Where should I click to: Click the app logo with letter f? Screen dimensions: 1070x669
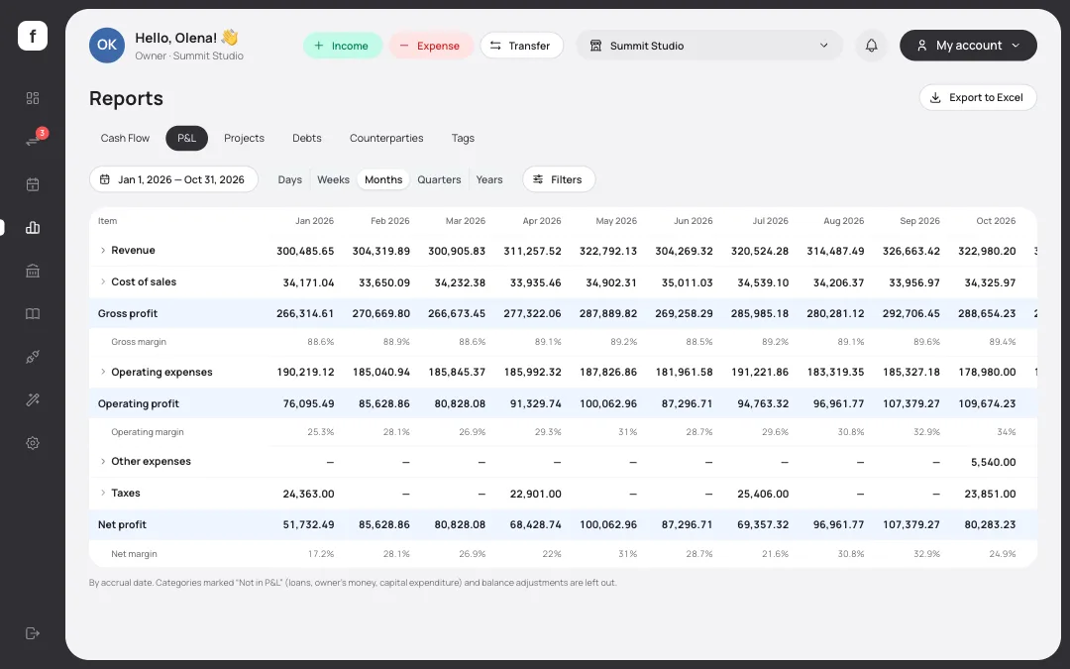coord(33,36)
